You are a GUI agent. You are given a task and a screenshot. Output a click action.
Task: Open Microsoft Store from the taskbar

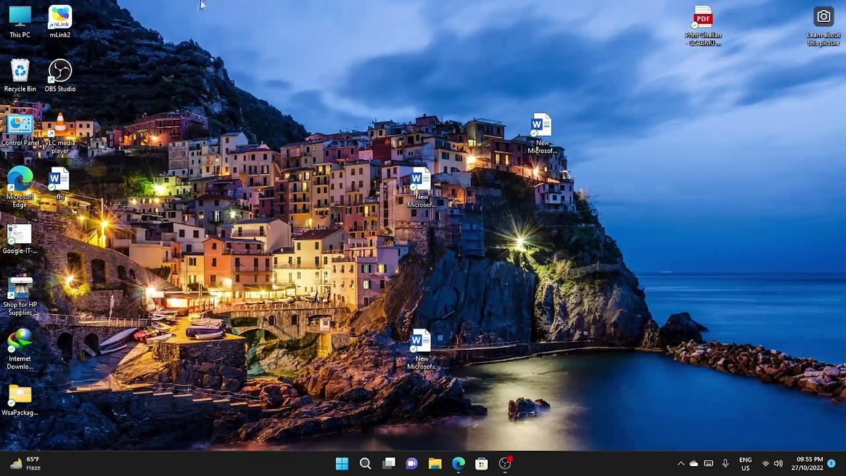(x=481, y=463)
